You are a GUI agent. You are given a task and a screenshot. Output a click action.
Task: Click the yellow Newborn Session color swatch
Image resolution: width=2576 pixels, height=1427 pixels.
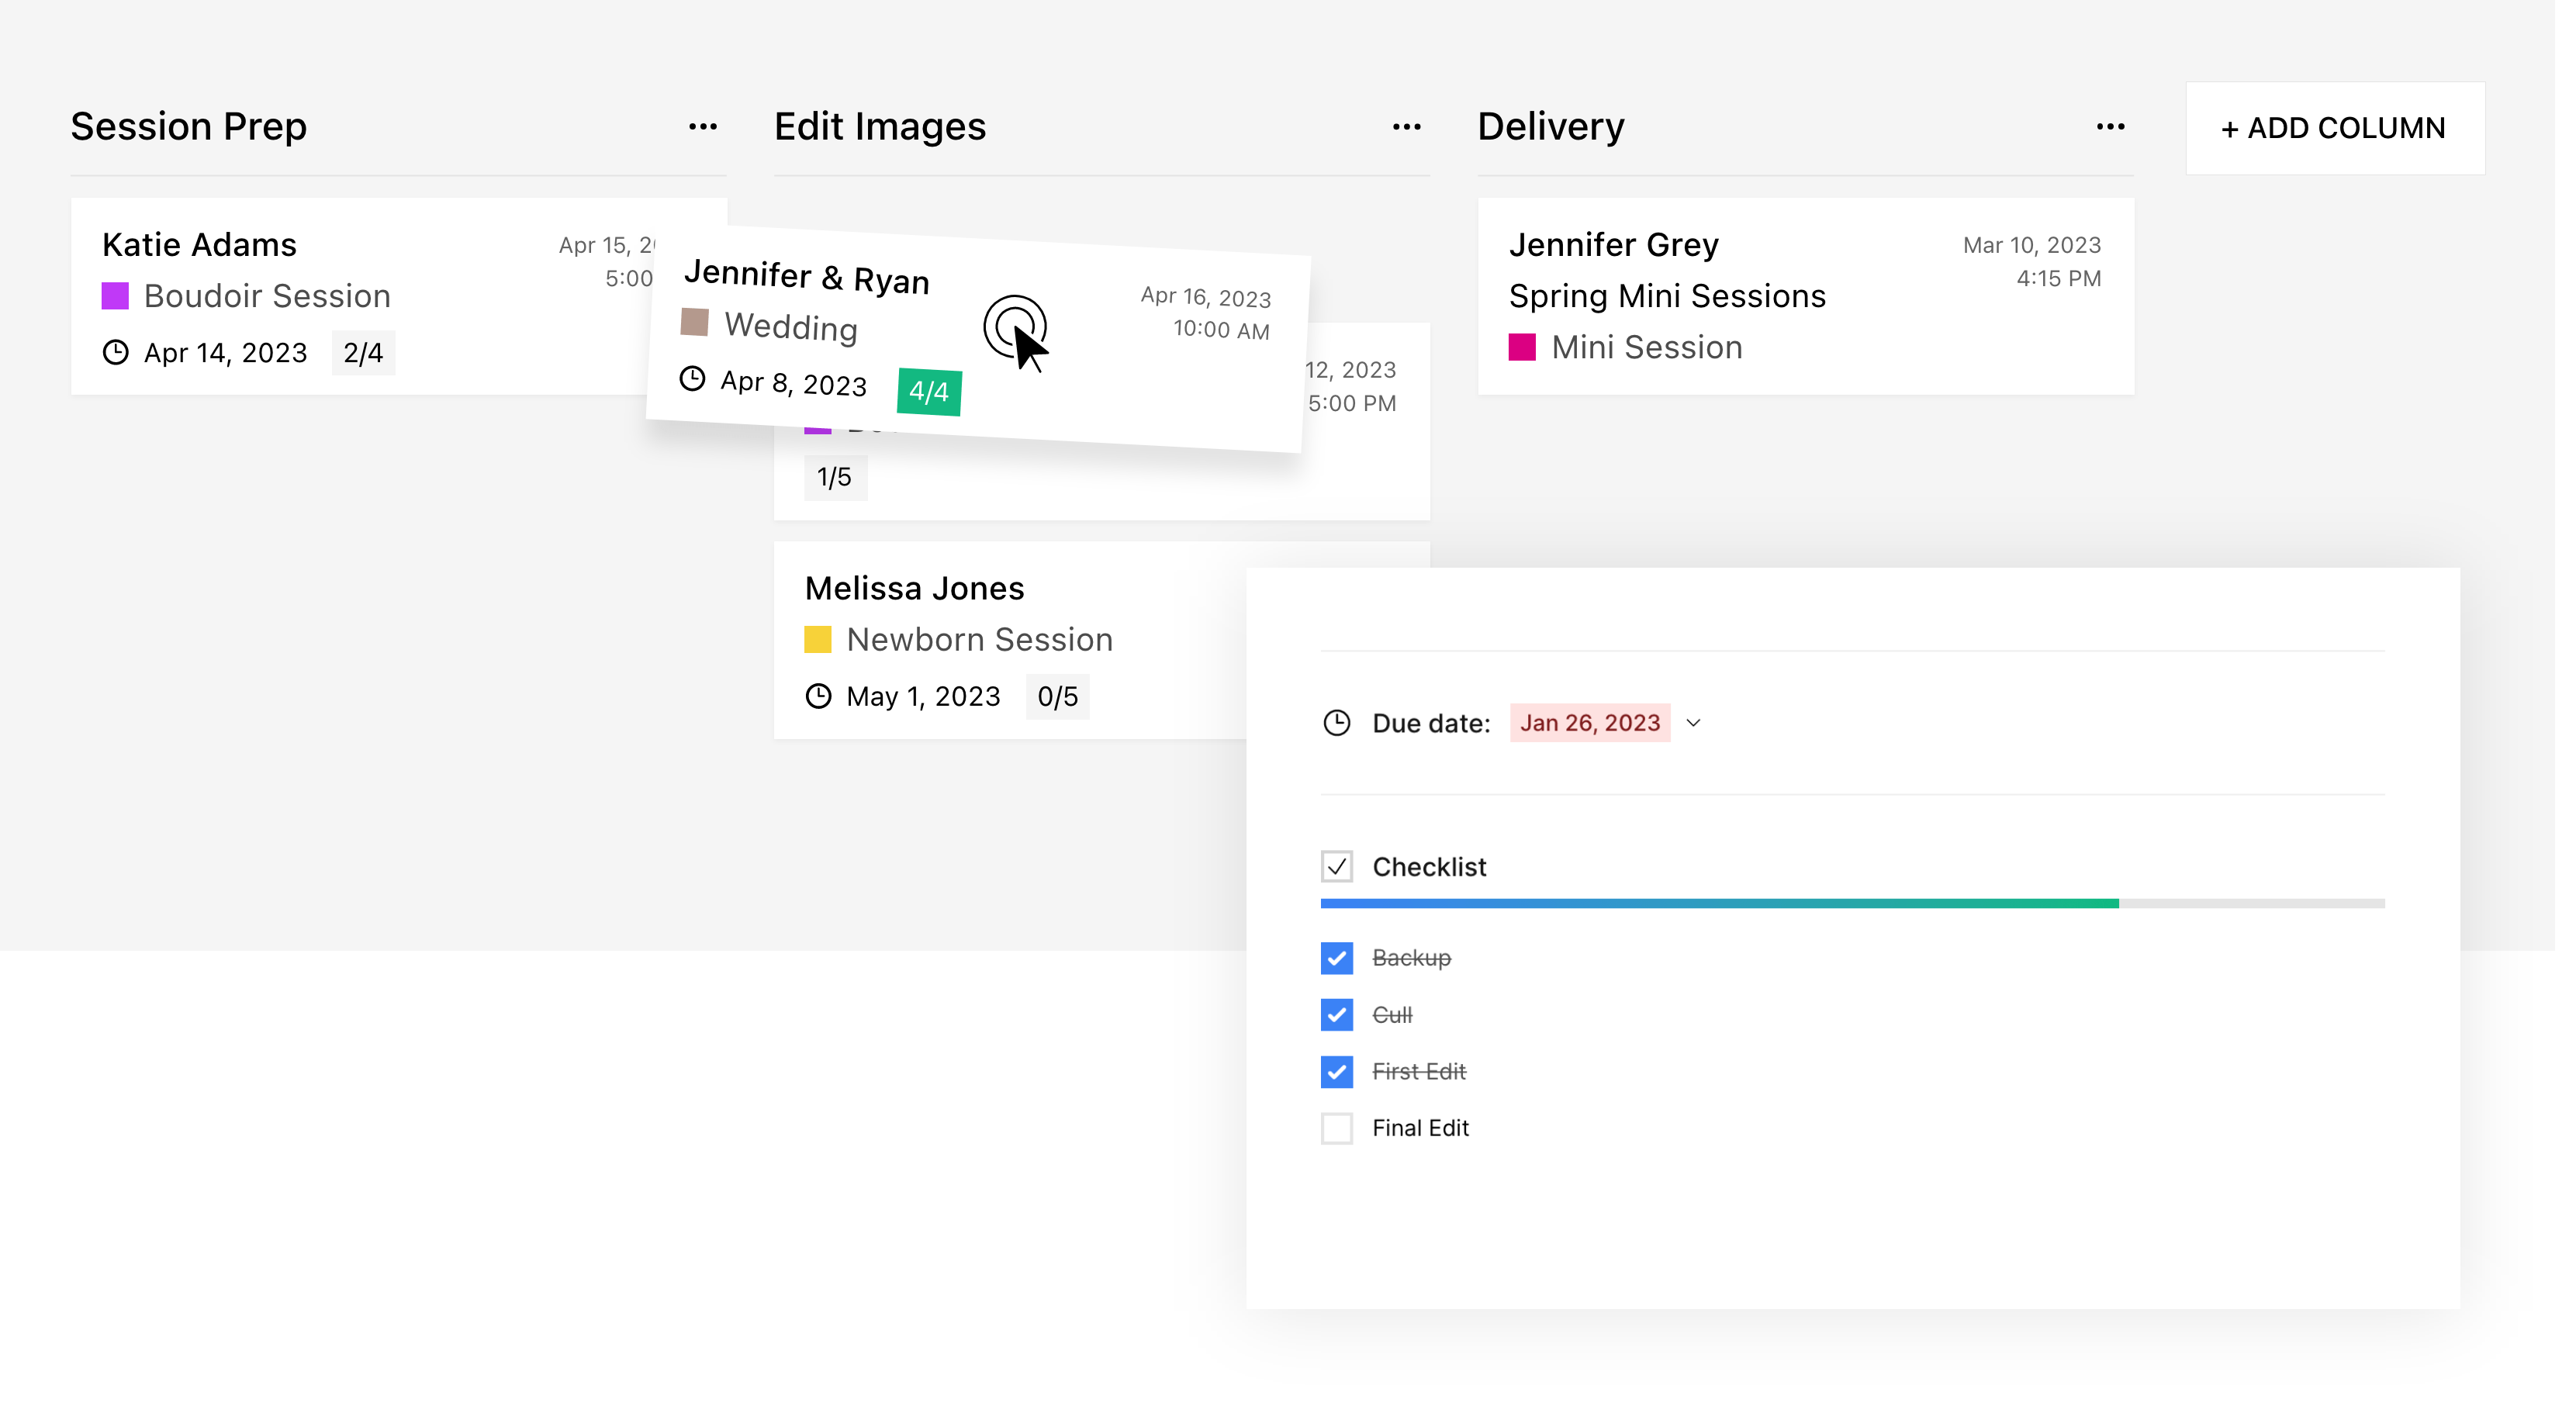(x=824, y=644)
